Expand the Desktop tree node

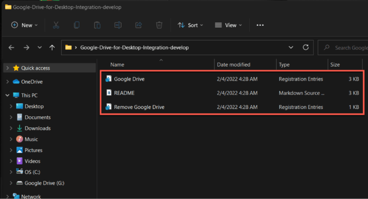point(11,106)
